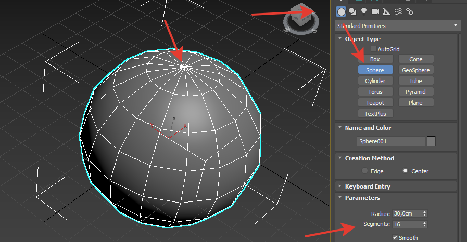Toggle the Smooth checkbox

(395, 237)
